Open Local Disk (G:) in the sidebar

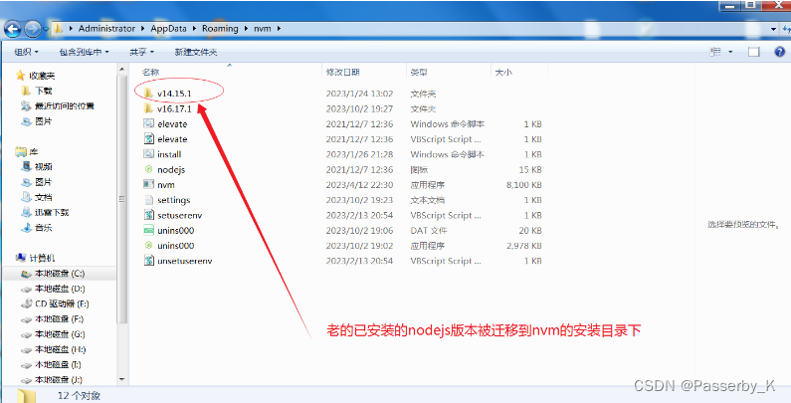pyautogui.click(x=60, y=334)
